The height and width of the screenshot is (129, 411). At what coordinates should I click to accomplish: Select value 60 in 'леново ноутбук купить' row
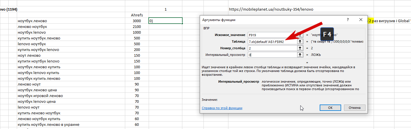pos(137,119)
